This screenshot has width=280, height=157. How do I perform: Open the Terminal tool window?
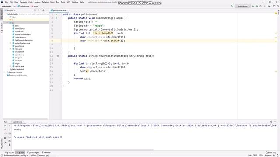[x=46, y=153]
